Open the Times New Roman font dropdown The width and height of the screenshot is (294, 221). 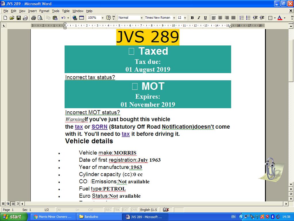174,18
